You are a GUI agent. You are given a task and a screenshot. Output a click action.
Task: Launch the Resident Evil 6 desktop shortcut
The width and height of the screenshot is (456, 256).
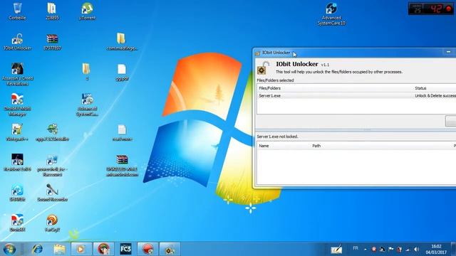(x=17, y=163)
